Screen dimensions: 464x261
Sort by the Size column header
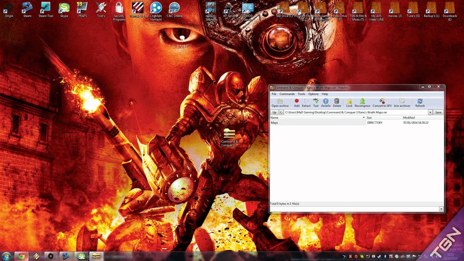(384, 117)
